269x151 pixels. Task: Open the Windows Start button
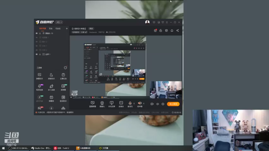coord(3,148)
